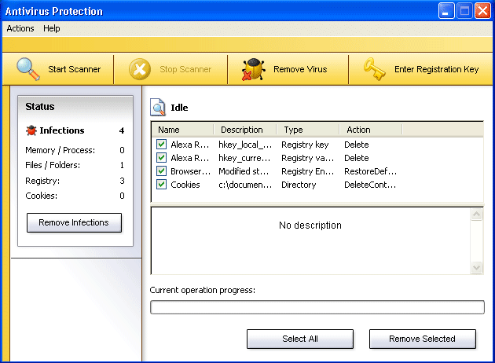495x363 pixels.
Task: Click the red bug Infections icon
Action: click(31, 130)
